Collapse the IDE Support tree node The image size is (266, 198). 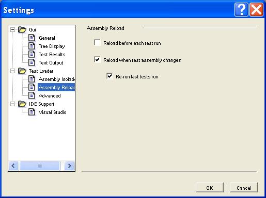click(x=12, y=104)
